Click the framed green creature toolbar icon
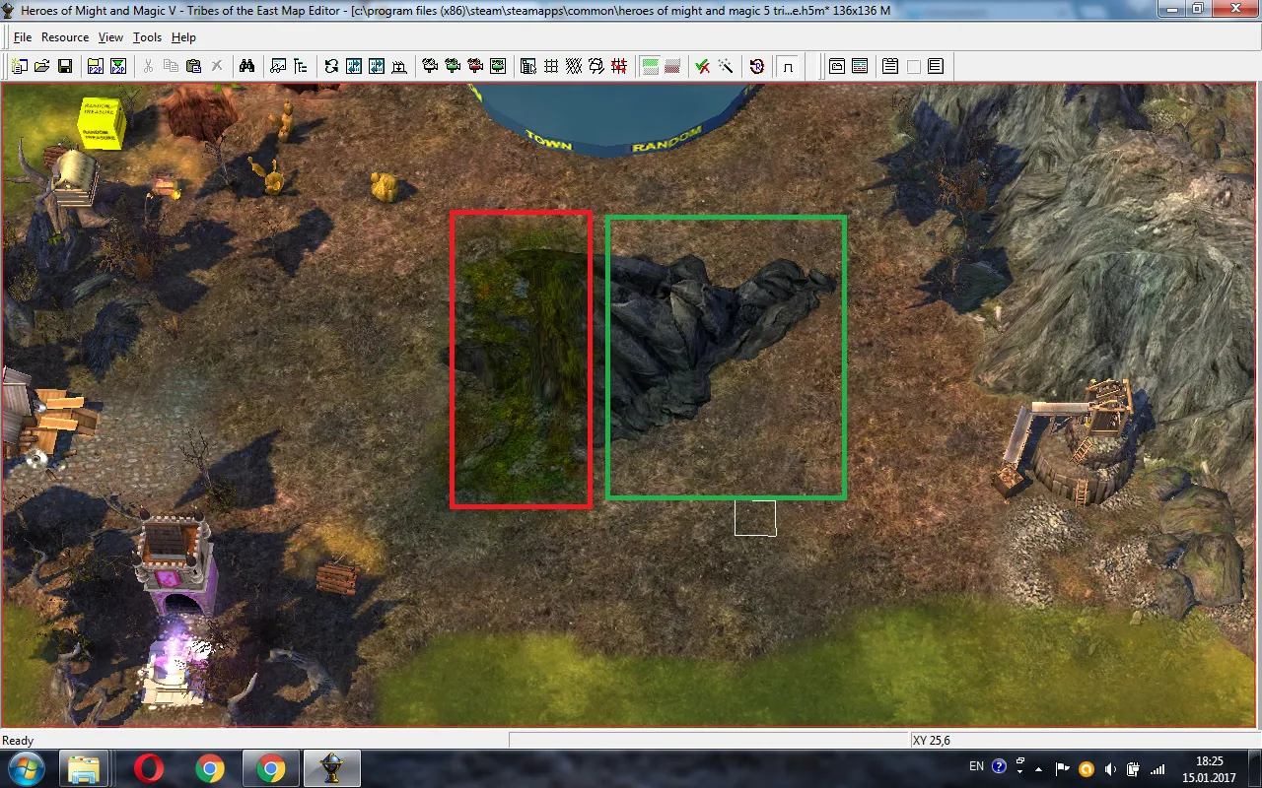This screenshot has width=1262, height=788. tap(498, 66)
